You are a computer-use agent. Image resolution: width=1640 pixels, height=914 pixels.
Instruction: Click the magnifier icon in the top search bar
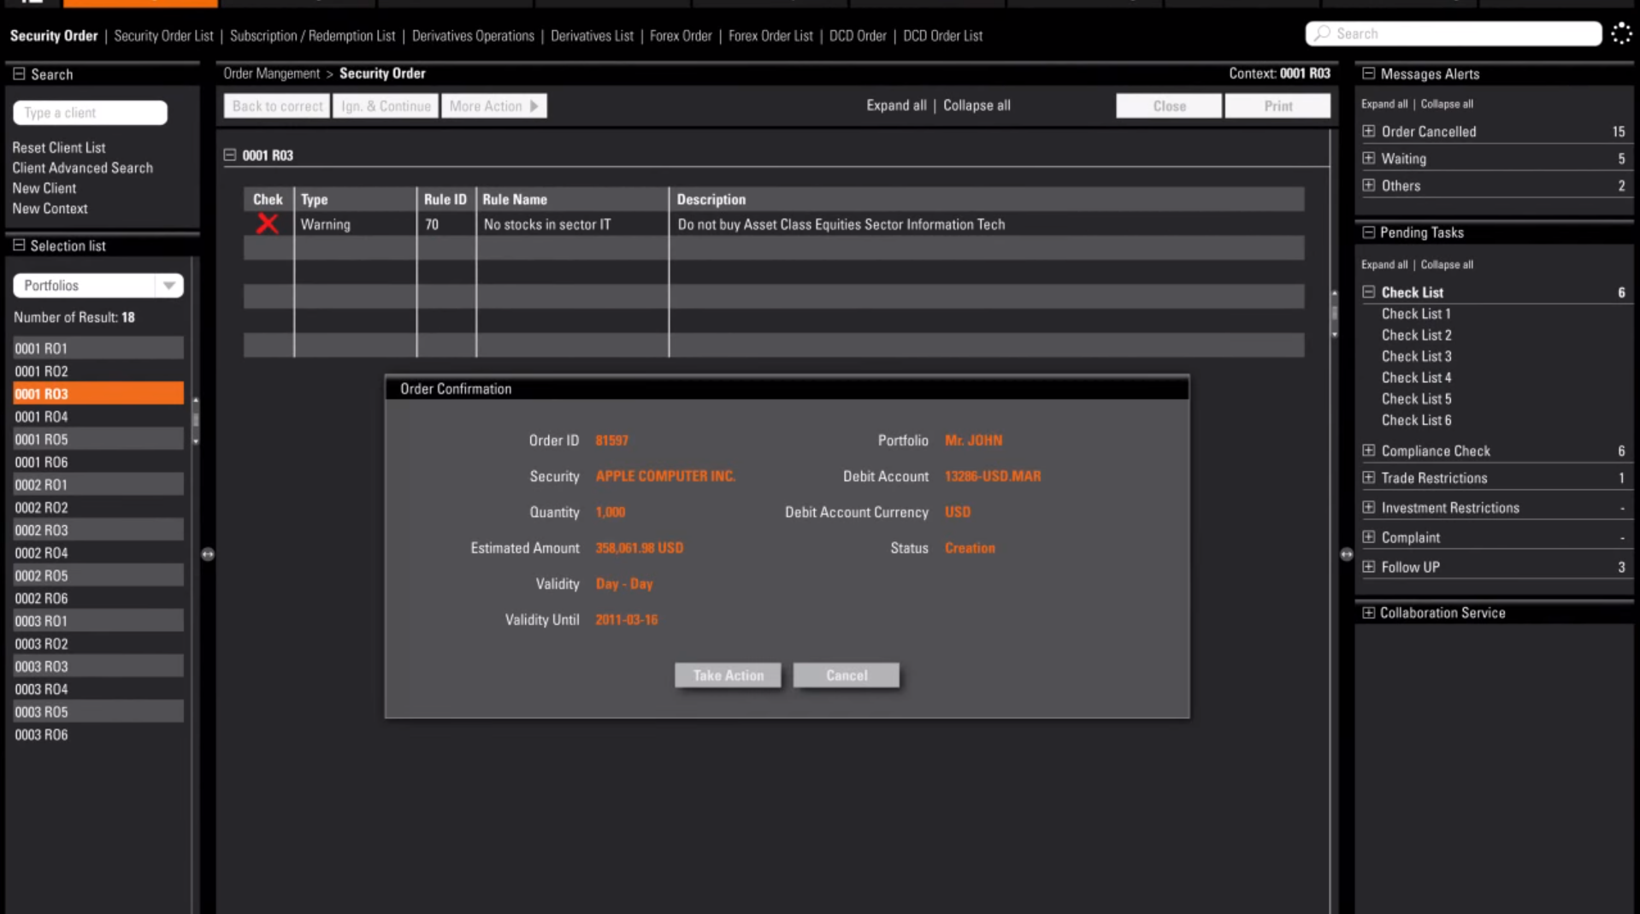click(x=1321, y=32)
